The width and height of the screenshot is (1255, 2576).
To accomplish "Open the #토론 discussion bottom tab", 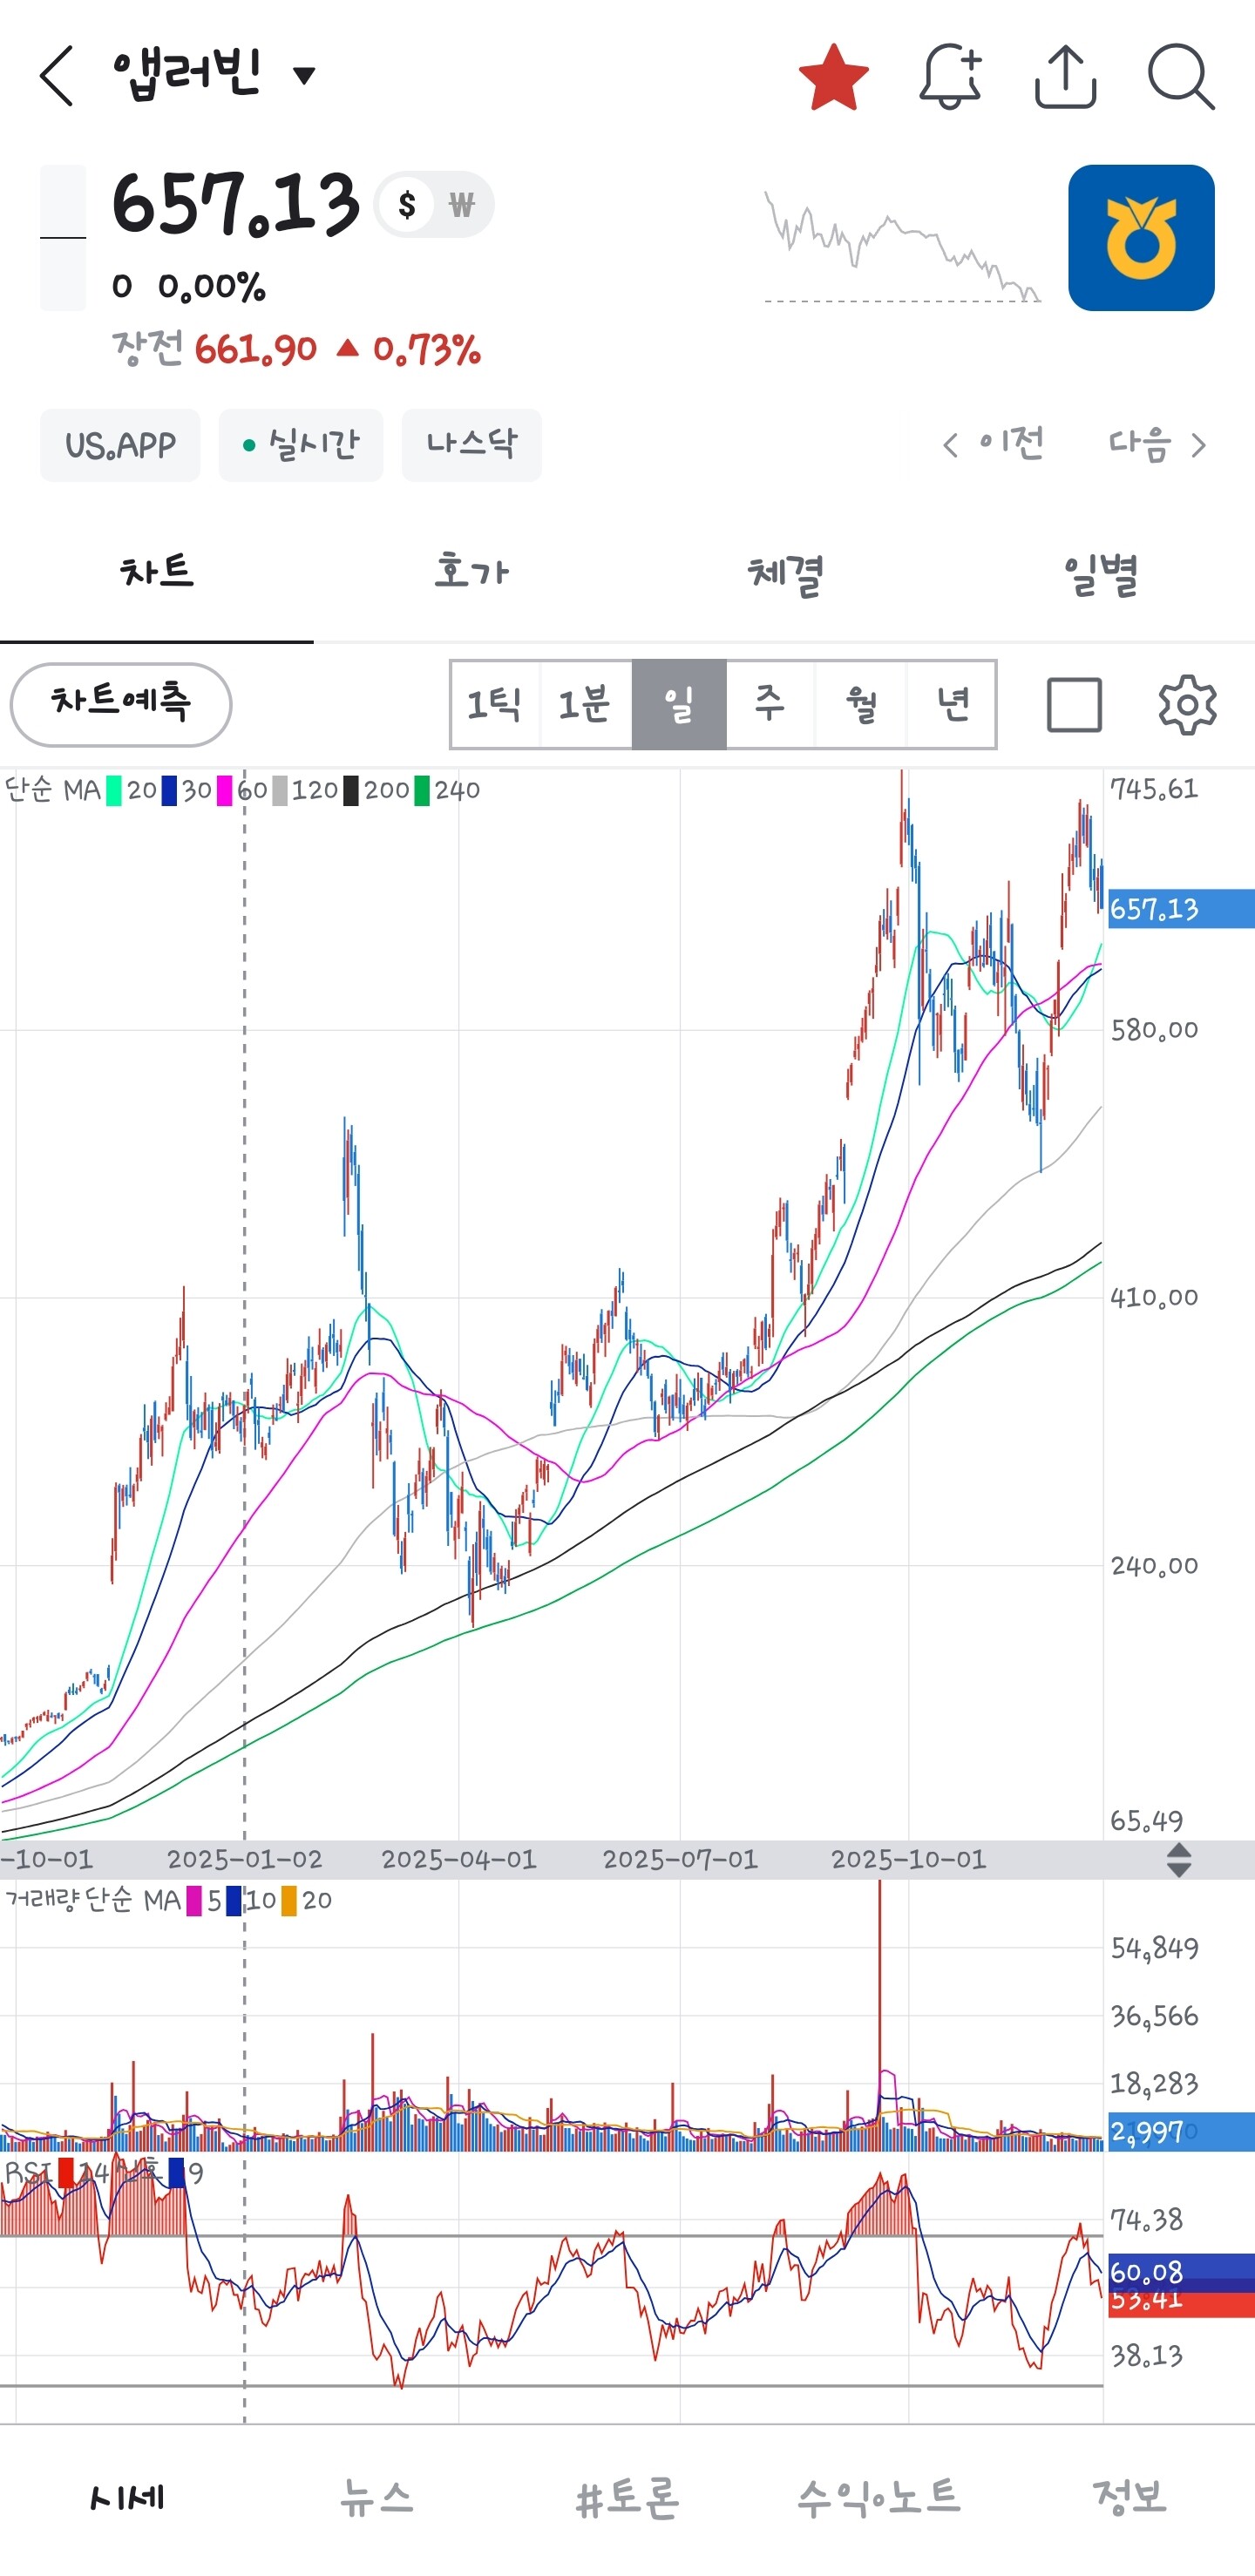I will 628,2497.
